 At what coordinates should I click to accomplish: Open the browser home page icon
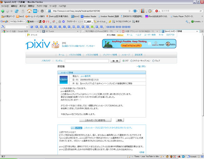[x=29, y=11]
